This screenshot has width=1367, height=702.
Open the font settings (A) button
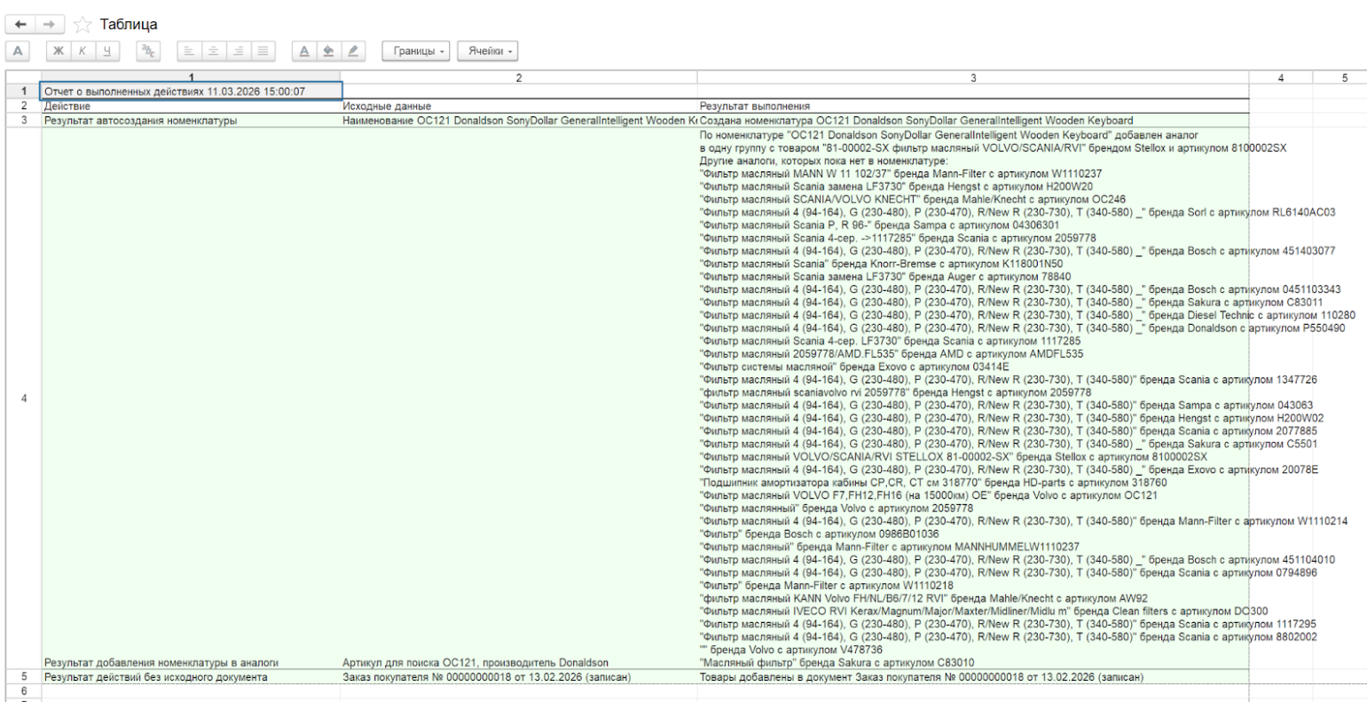[x=19, y=51]
